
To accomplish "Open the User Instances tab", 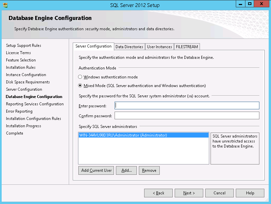I will click(159, 47).
